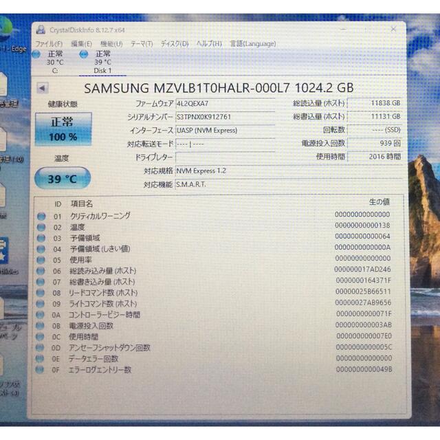Click the total host reads value 11838 GB

[x=375, y=103]
